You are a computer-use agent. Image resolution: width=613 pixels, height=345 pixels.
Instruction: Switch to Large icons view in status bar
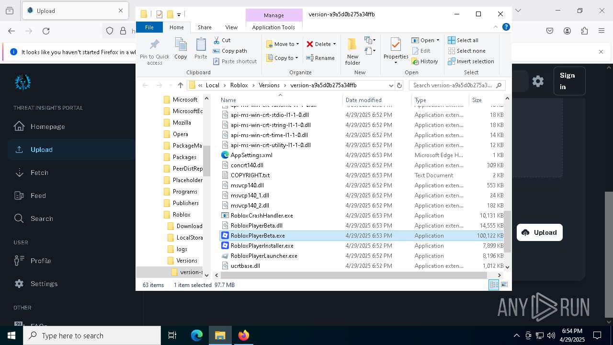(x=504, y=285)
